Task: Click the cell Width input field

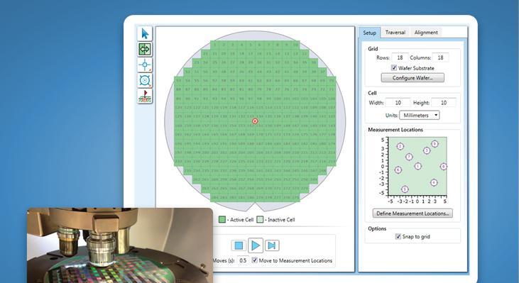Action: [398, 103]
